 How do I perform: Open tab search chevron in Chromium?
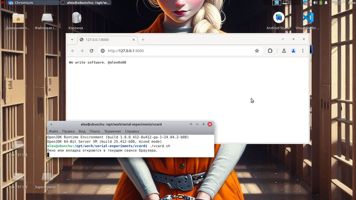[x=72, y=40]
